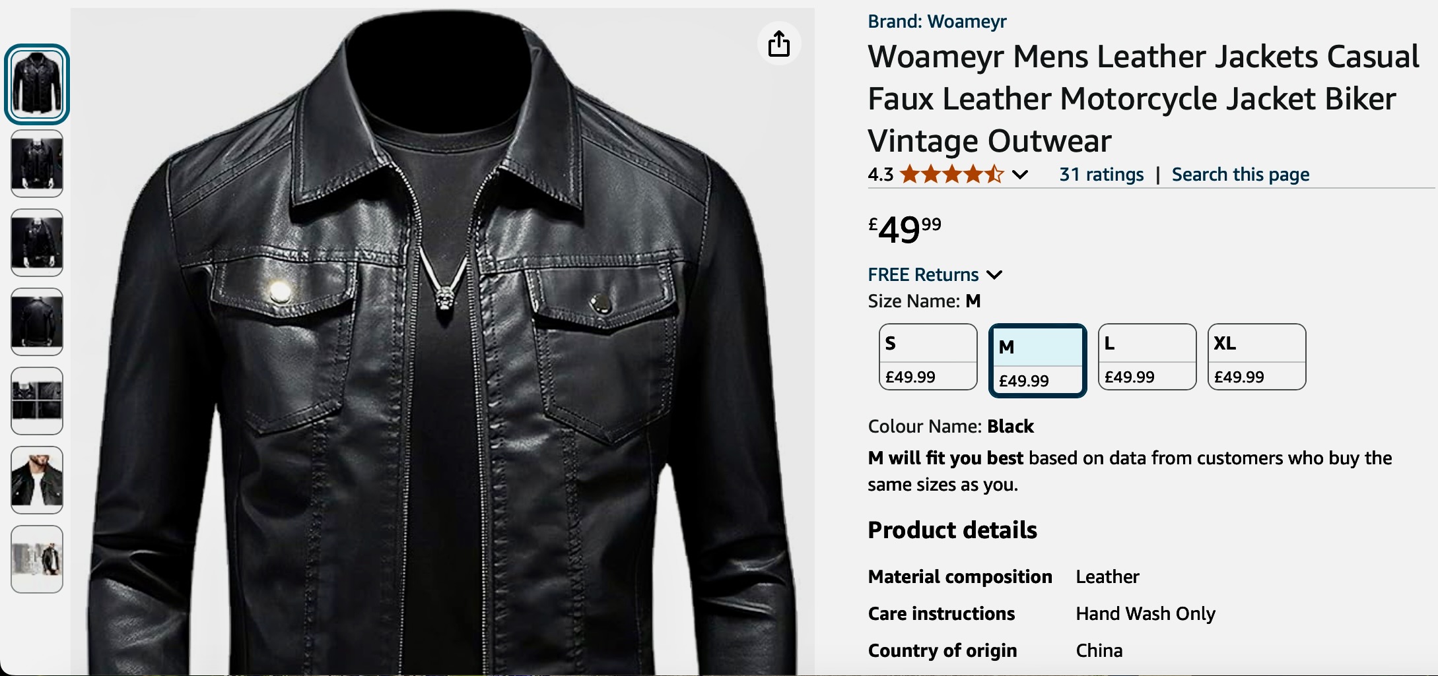1438x676 pixels.
Task: Click the share icon on product image
Action: 779,44
